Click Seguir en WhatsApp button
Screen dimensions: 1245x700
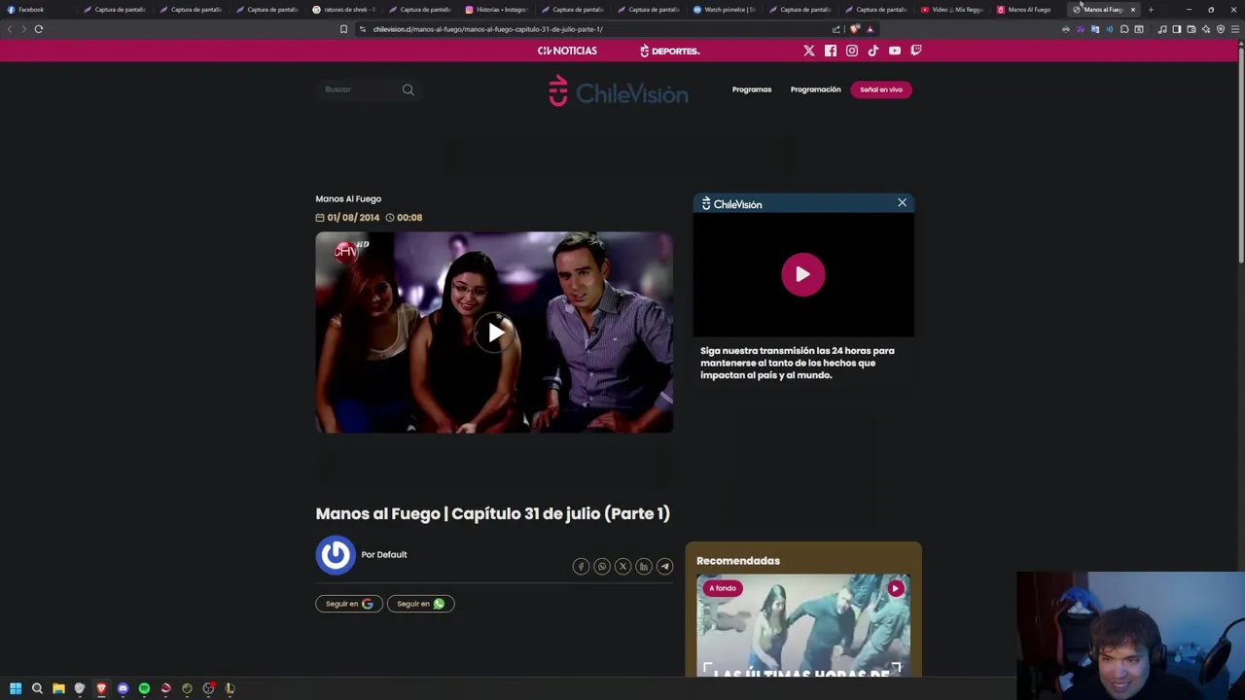tap(421, 604)
